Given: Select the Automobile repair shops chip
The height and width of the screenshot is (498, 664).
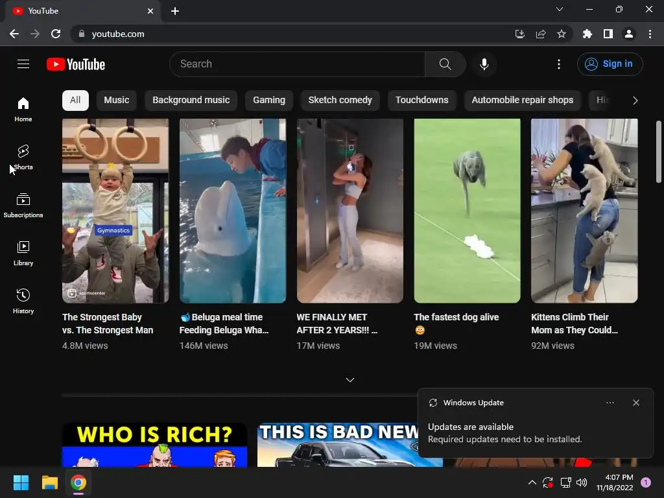Looking at the screenshot, I should coord(522,101).
